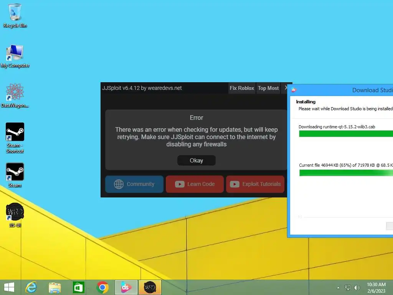Image resolution: width=393 pixels, height=295 pixels.
Task: Click the Installing heading in Download Studio
Action: point(306,101)
